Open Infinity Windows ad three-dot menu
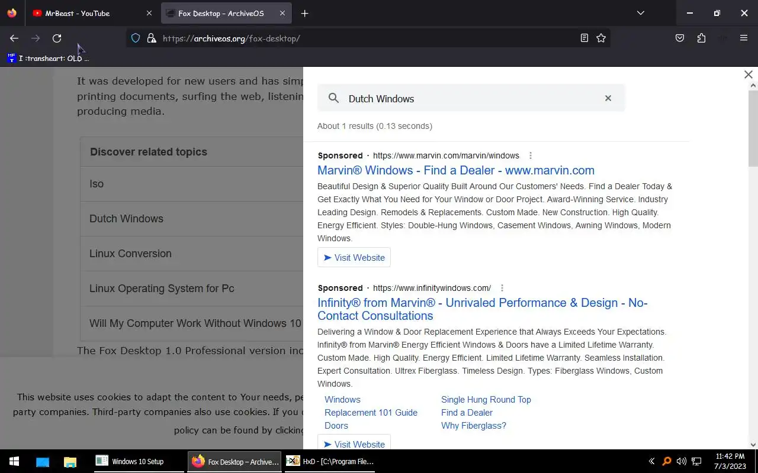The height and width of the screenshot is (473, 758). (502, 288)
